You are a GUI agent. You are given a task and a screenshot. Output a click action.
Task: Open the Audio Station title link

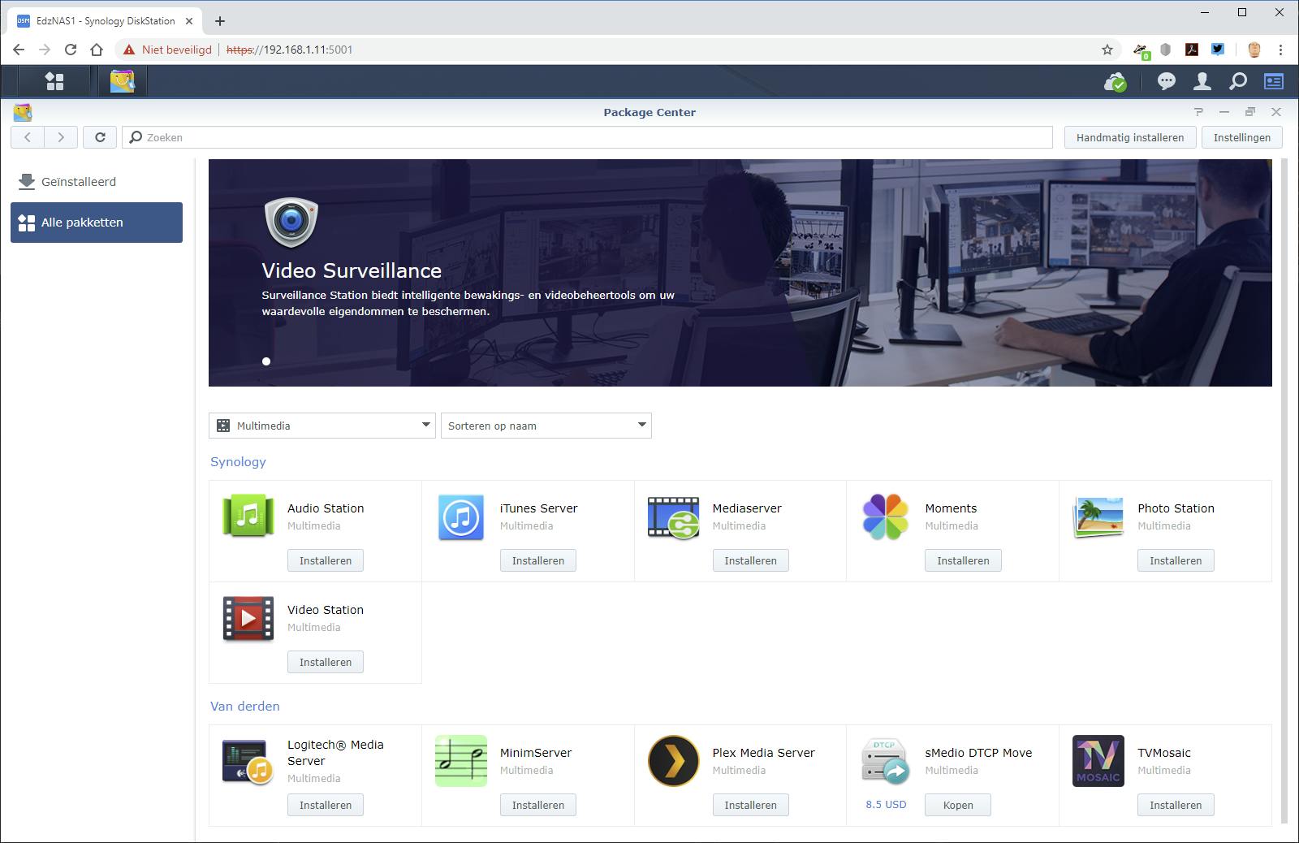click(x=326, y=508)
